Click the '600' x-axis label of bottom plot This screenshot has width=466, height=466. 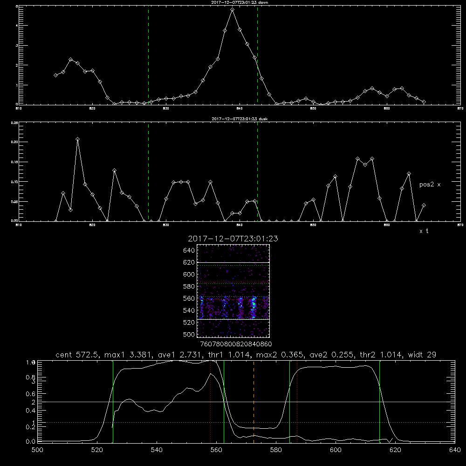pos(336,450)
